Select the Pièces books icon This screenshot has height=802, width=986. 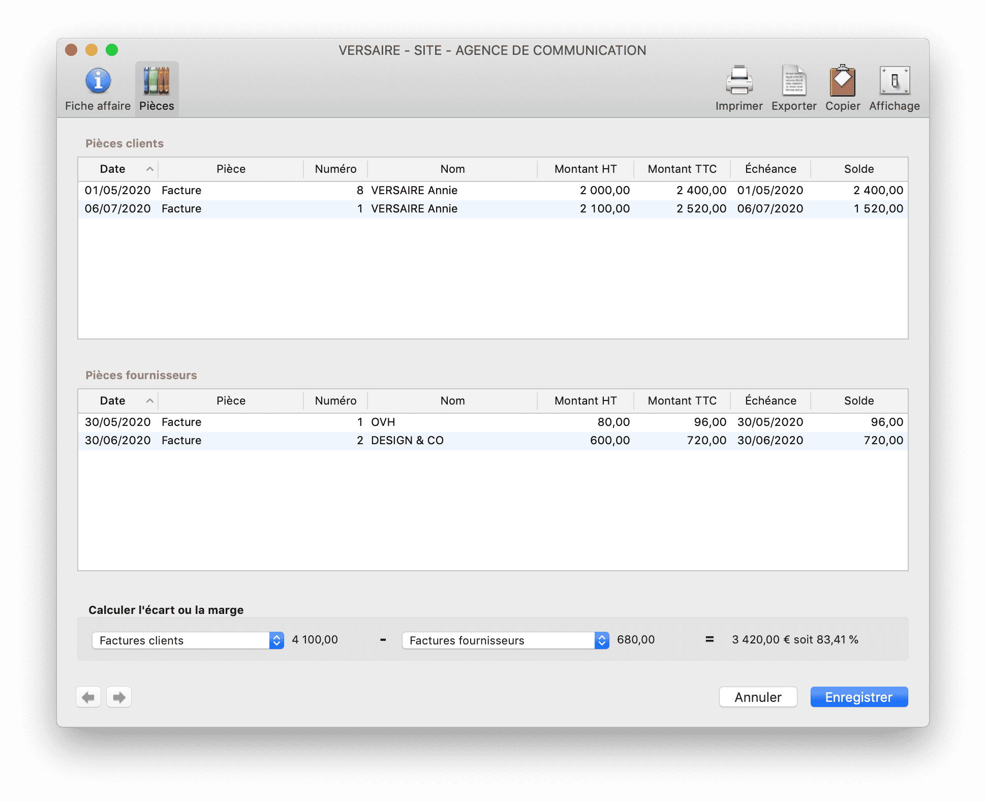point(157,81)
